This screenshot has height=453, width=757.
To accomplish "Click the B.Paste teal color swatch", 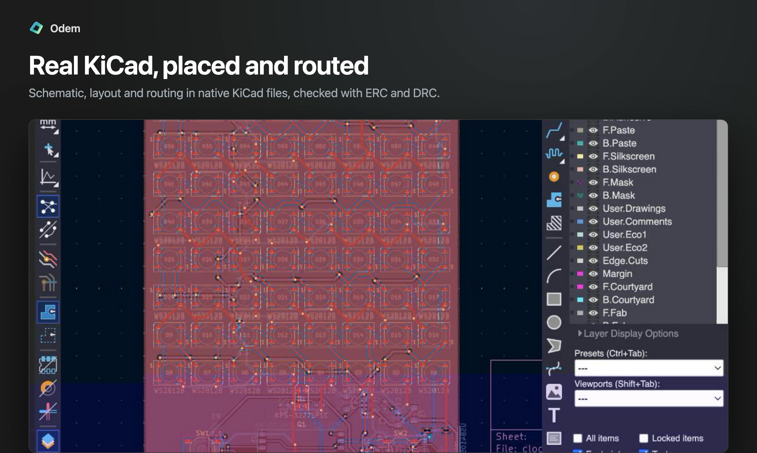I will pos(580,143).
